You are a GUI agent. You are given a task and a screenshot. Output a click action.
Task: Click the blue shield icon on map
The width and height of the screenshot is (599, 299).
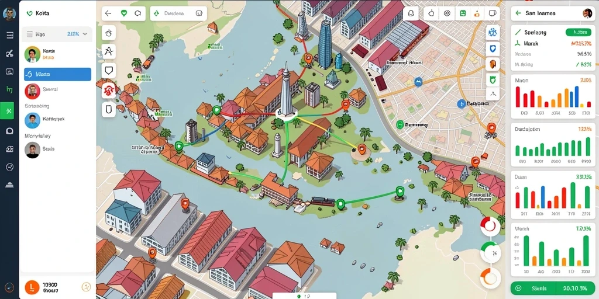click(x=493, y=48)
